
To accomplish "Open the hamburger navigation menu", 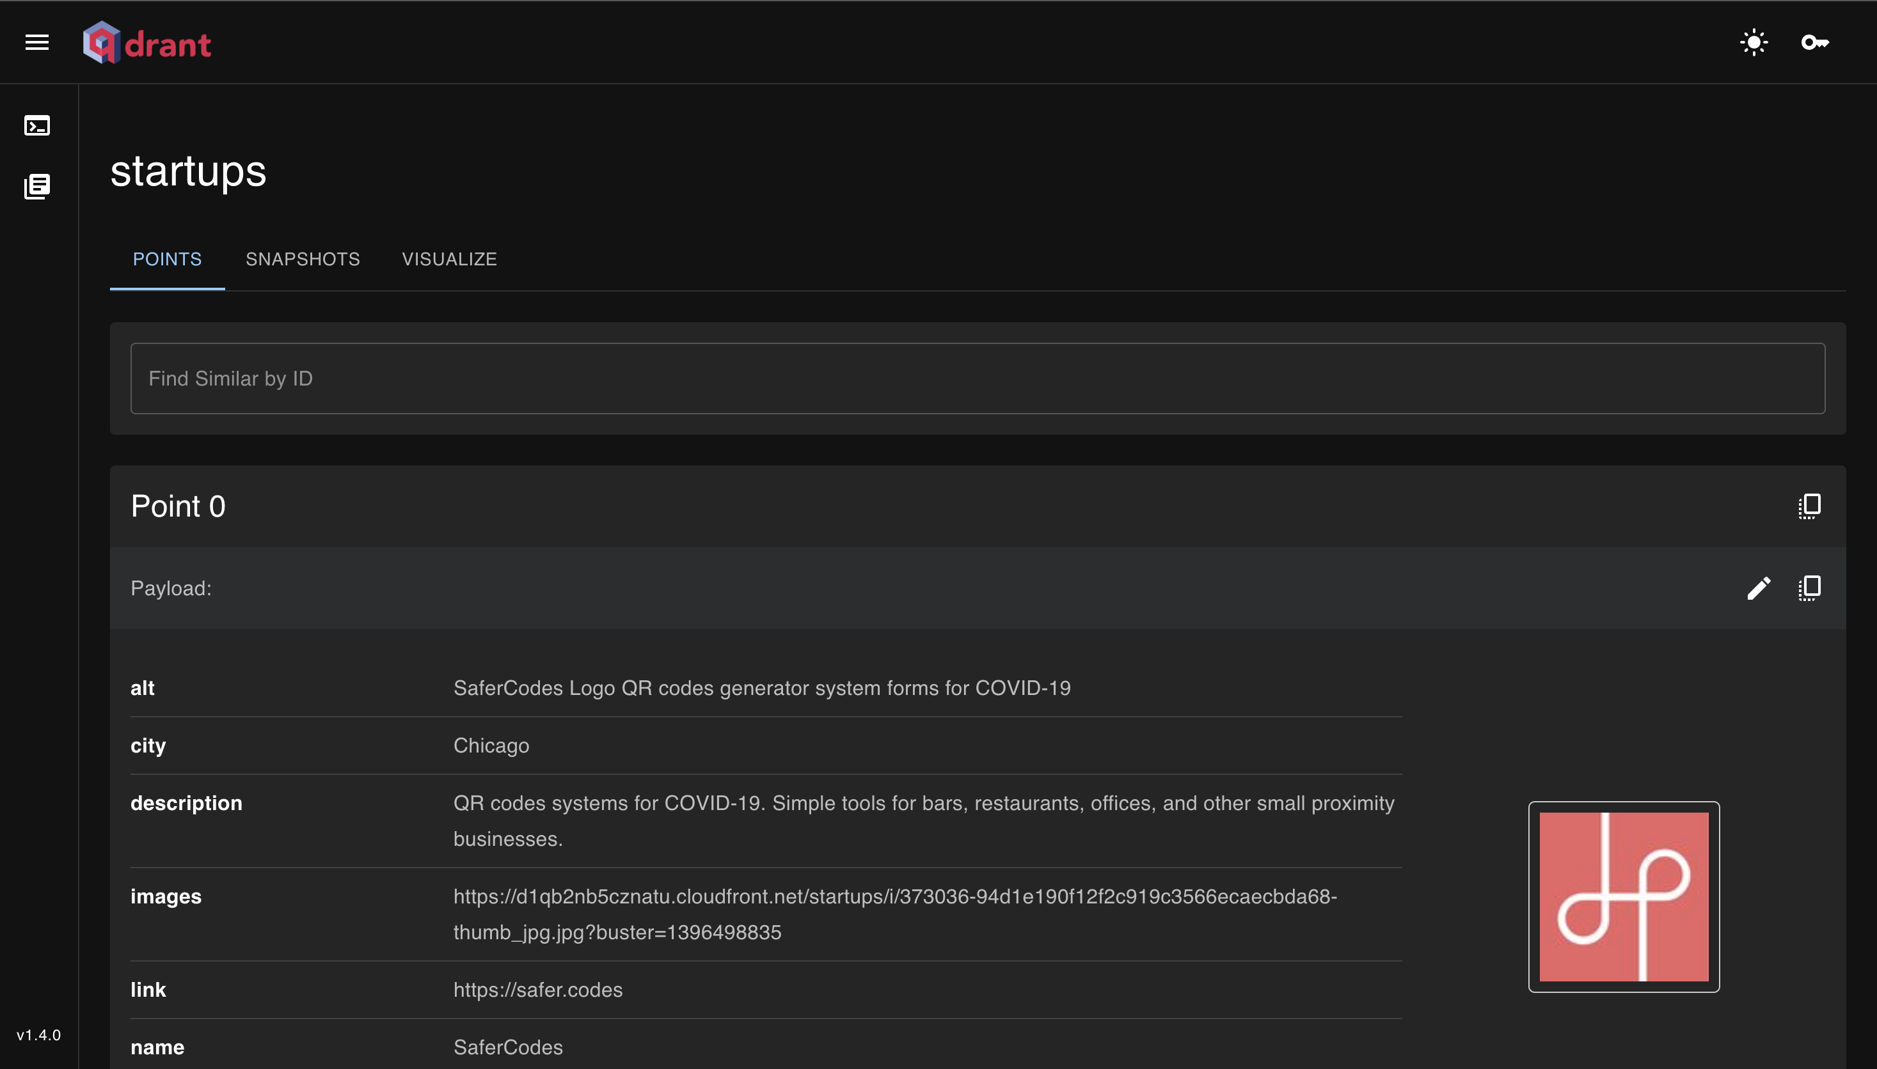I will pos(36,43).
